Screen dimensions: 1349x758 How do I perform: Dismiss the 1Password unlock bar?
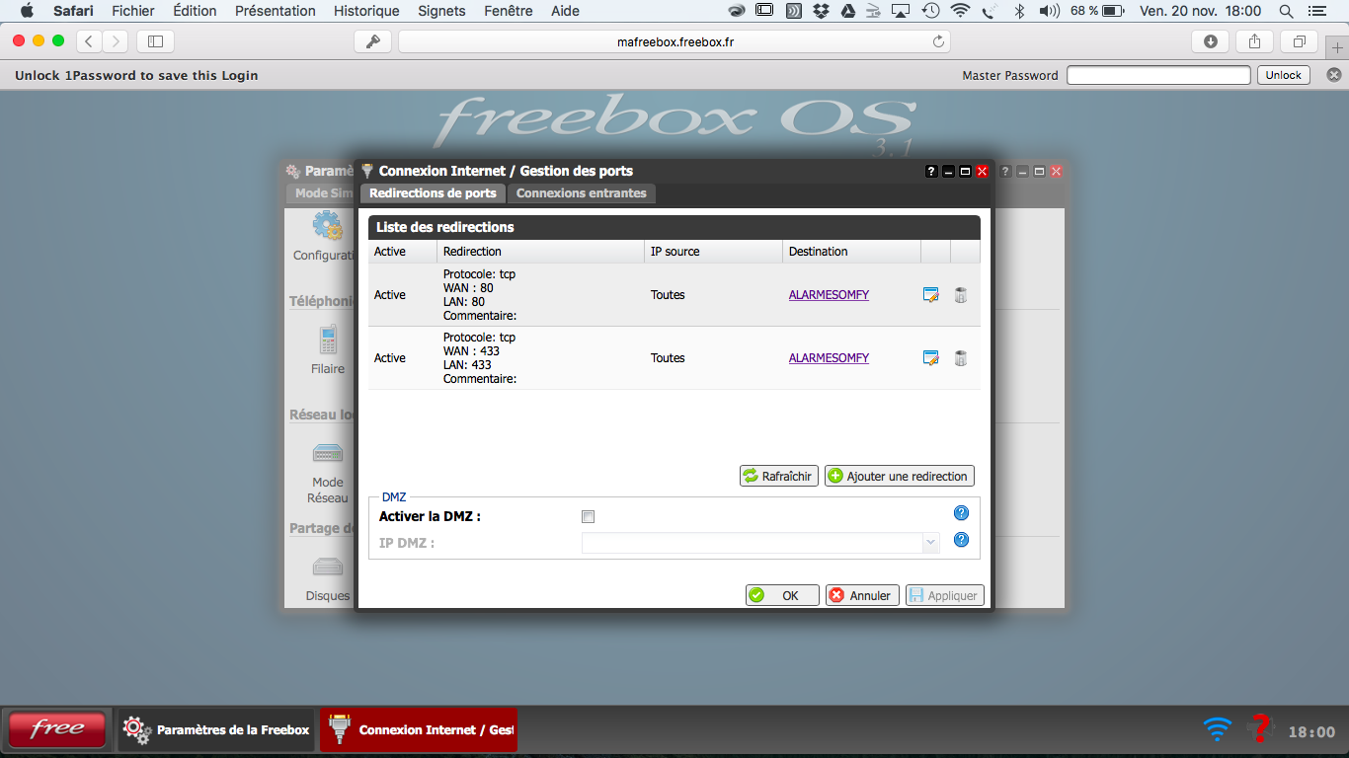click(1333, 75)
